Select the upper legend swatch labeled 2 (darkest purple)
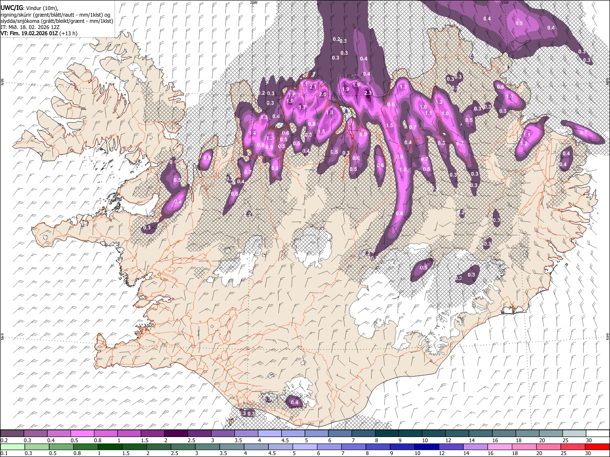This screenshot has width=610, height=457. coord(176,434)
